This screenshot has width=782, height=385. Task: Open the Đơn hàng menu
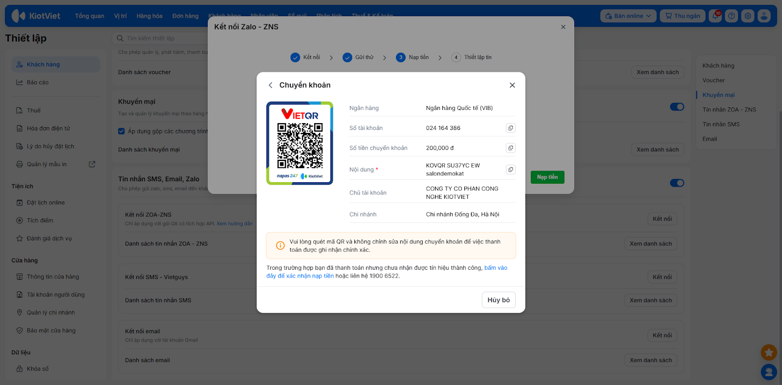[x=185, y=16]
